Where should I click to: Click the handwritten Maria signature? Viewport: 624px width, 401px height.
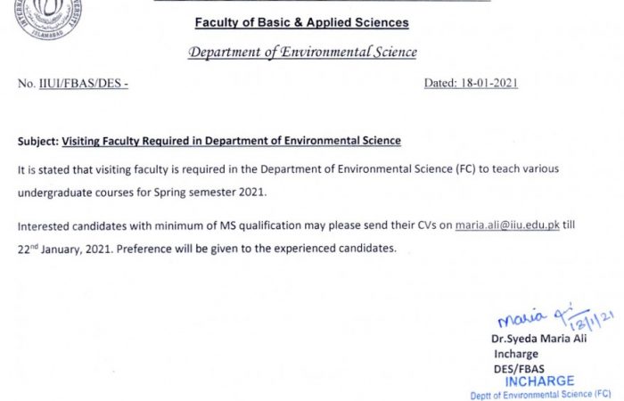coord(535,316)
